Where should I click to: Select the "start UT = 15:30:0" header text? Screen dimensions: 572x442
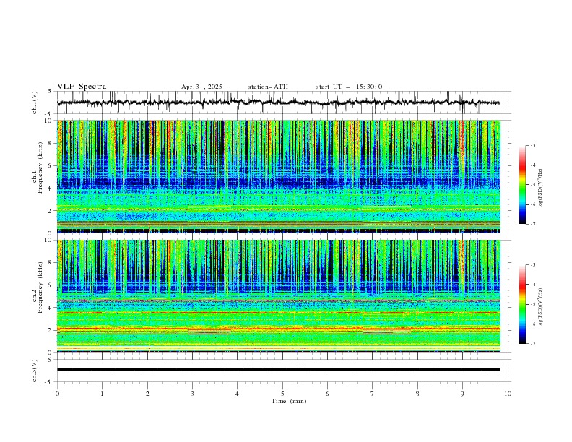pyautogui.click(x=349, y=87)
